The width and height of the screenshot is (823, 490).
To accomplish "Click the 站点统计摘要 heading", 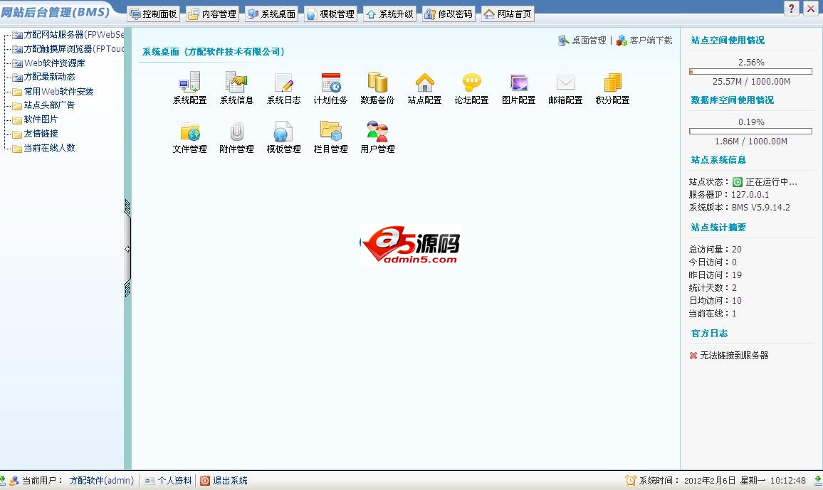I will point(718,228).
